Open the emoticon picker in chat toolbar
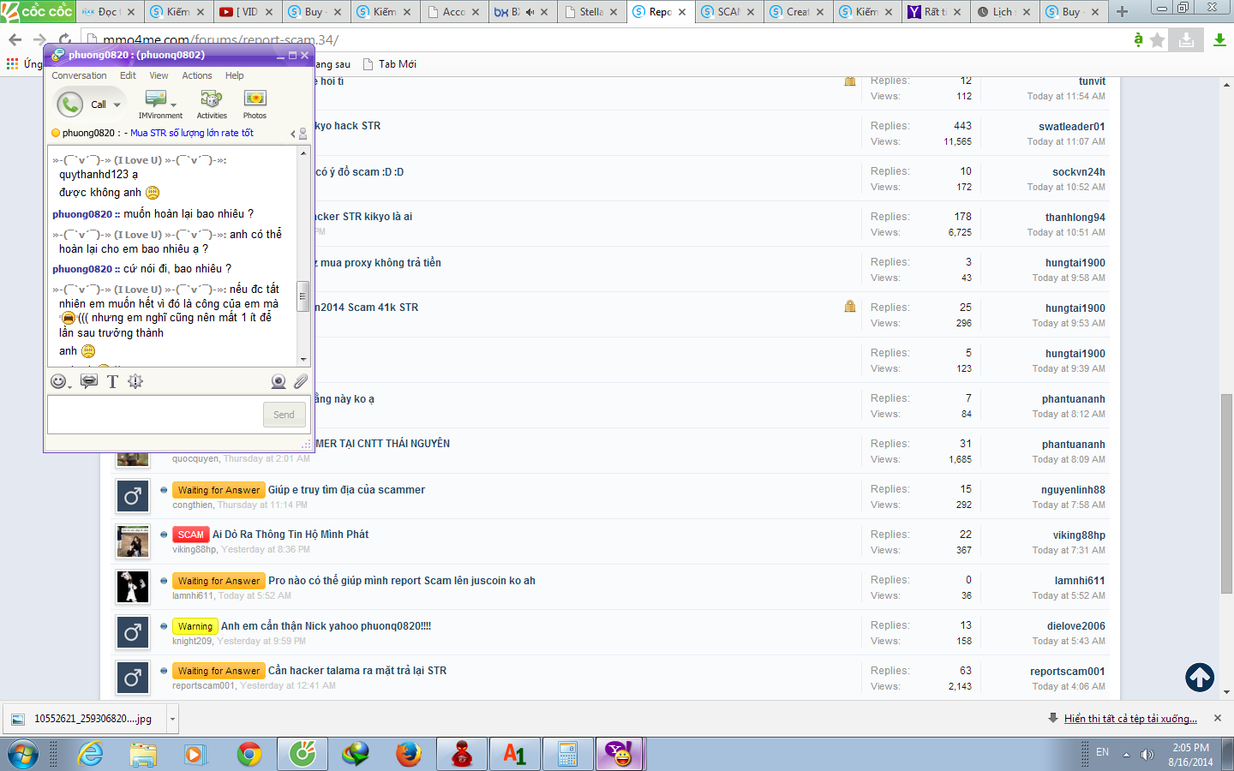 point(58,381)
